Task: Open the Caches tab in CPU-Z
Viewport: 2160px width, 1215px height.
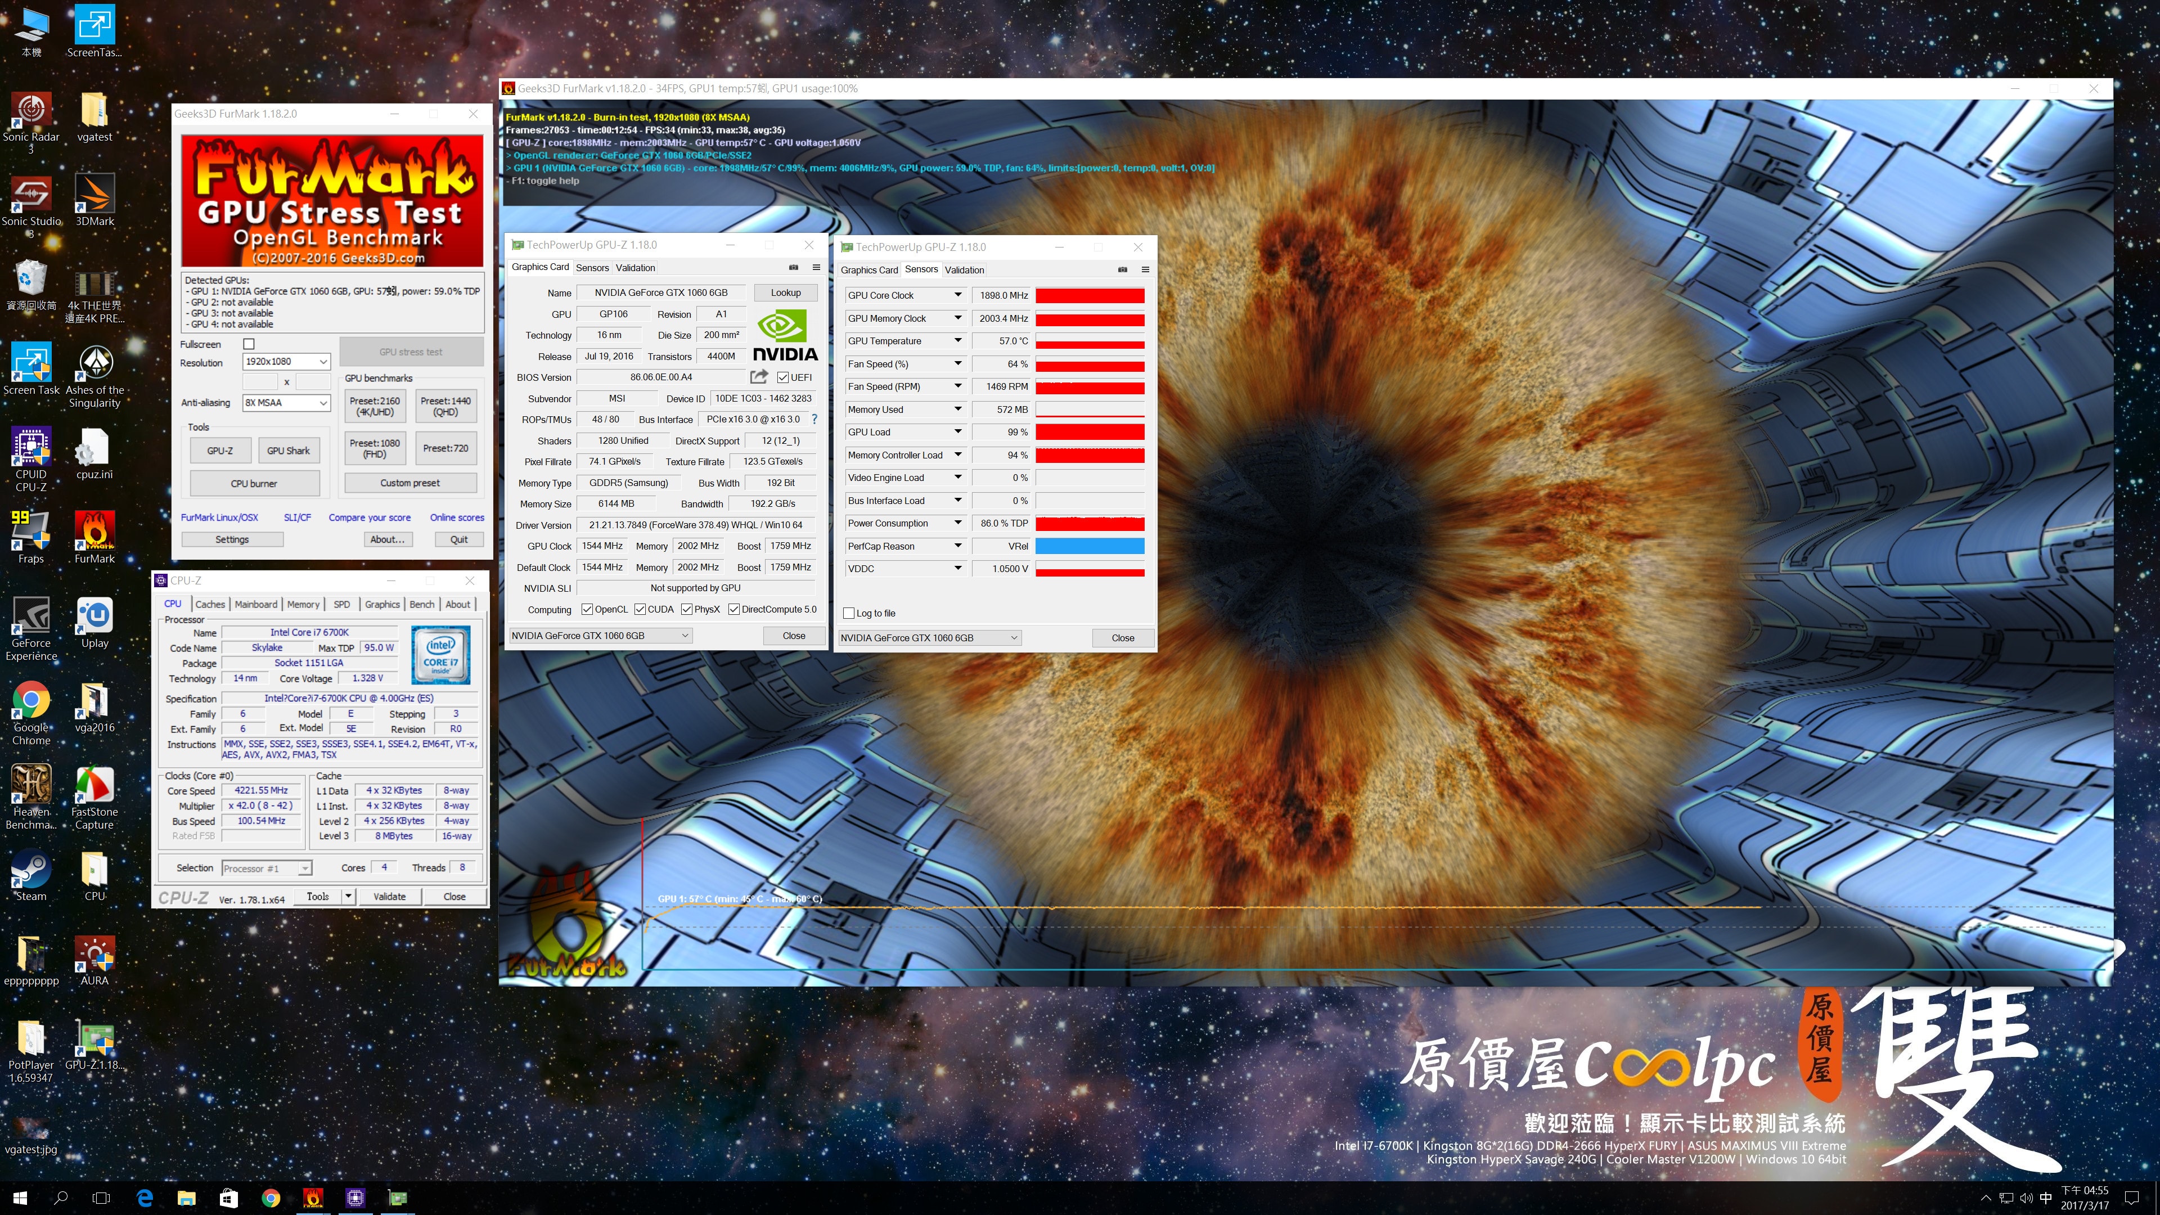Action: point(210,604)
